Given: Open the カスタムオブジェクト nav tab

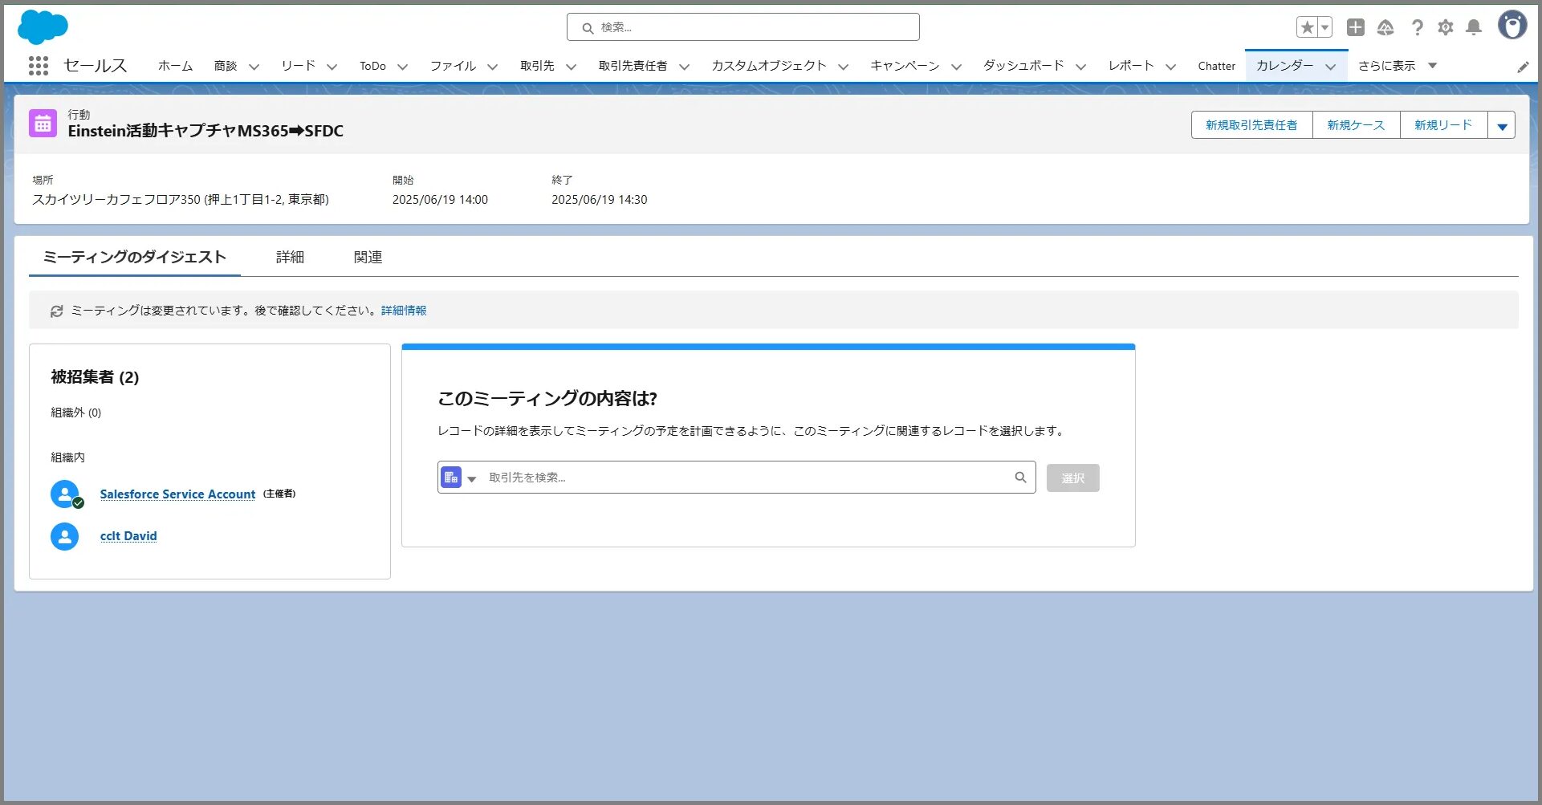Looking at the screenshot, I should click(x=769, y=66).
